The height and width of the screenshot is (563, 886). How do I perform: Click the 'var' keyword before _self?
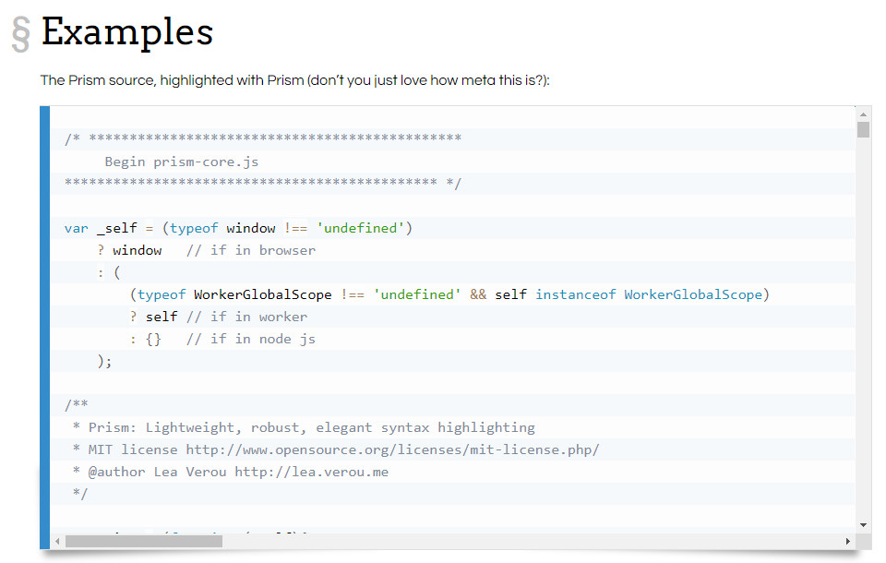(76, 228)
